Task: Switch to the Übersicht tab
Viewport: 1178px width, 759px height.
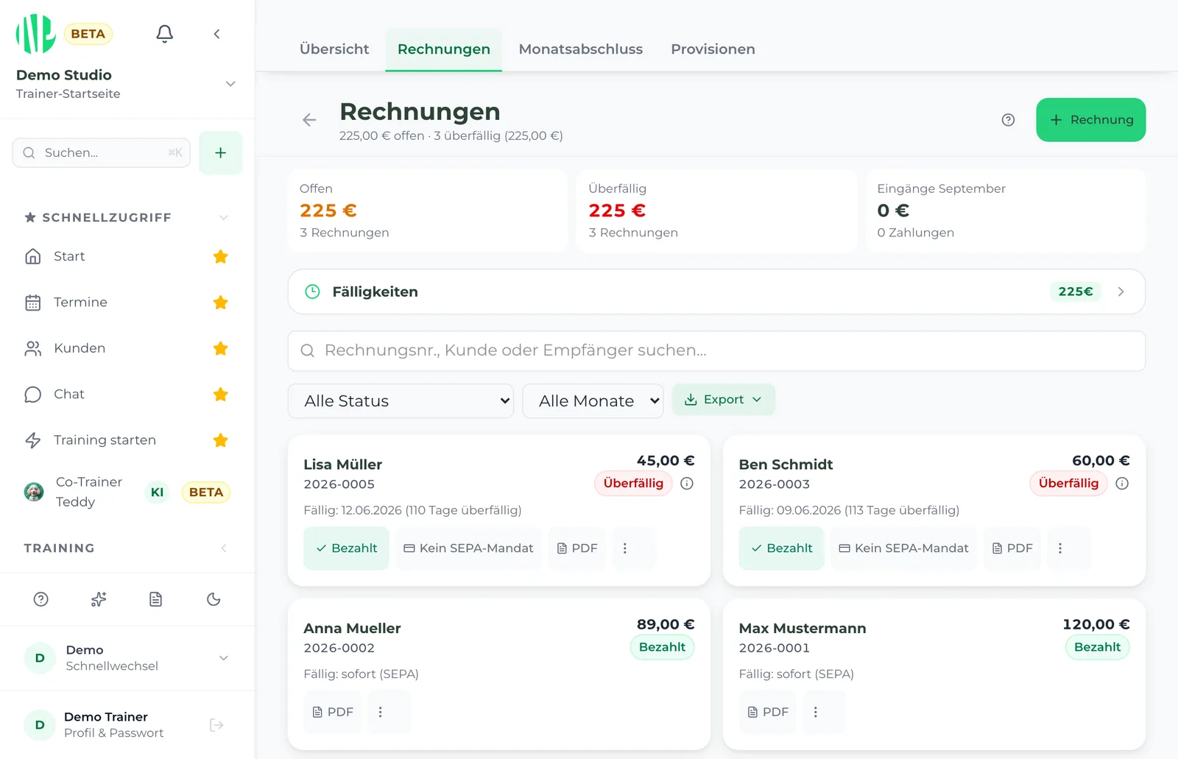Action: (x=334, y=49)
